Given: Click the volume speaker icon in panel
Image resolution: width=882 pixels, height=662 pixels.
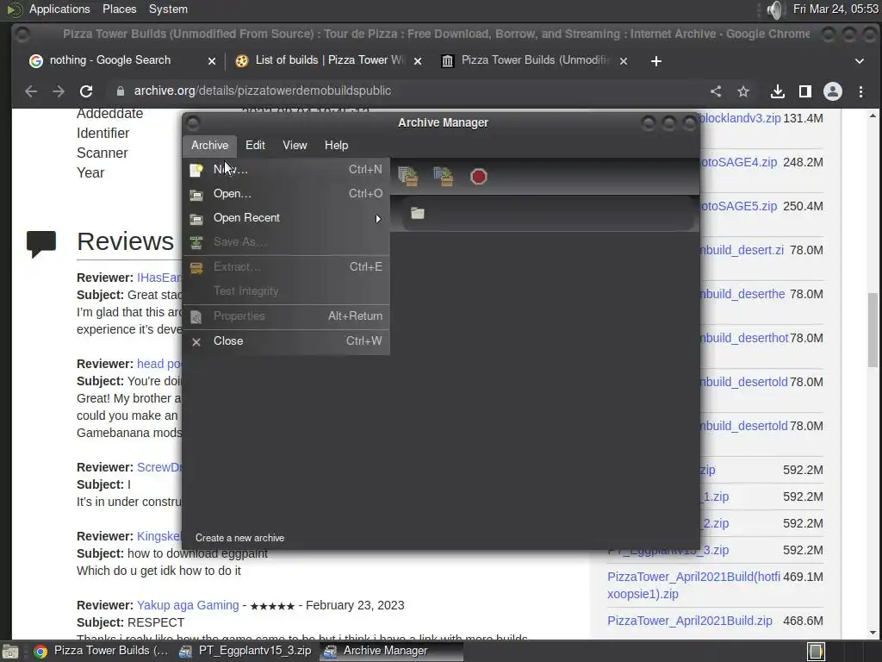Looking at the screenshot, I should click(774, 9).
